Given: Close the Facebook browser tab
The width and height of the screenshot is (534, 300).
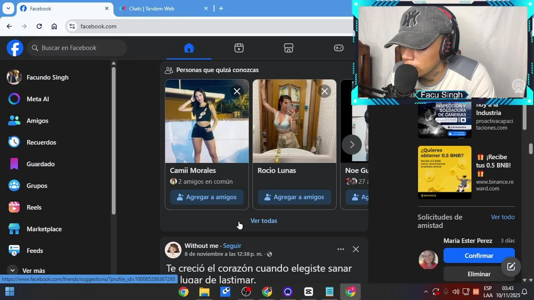Looking at the screenshot, I should [x=106, y=8].
